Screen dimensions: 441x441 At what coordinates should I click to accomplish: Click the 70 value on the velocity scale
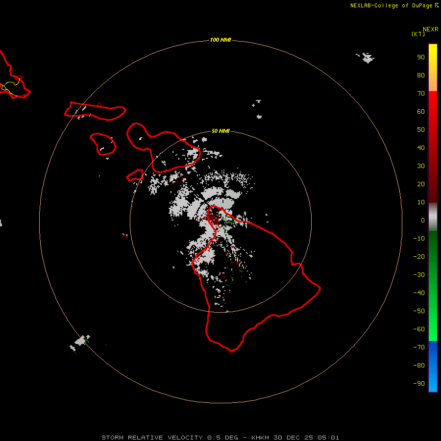click(x=421, y=94)
